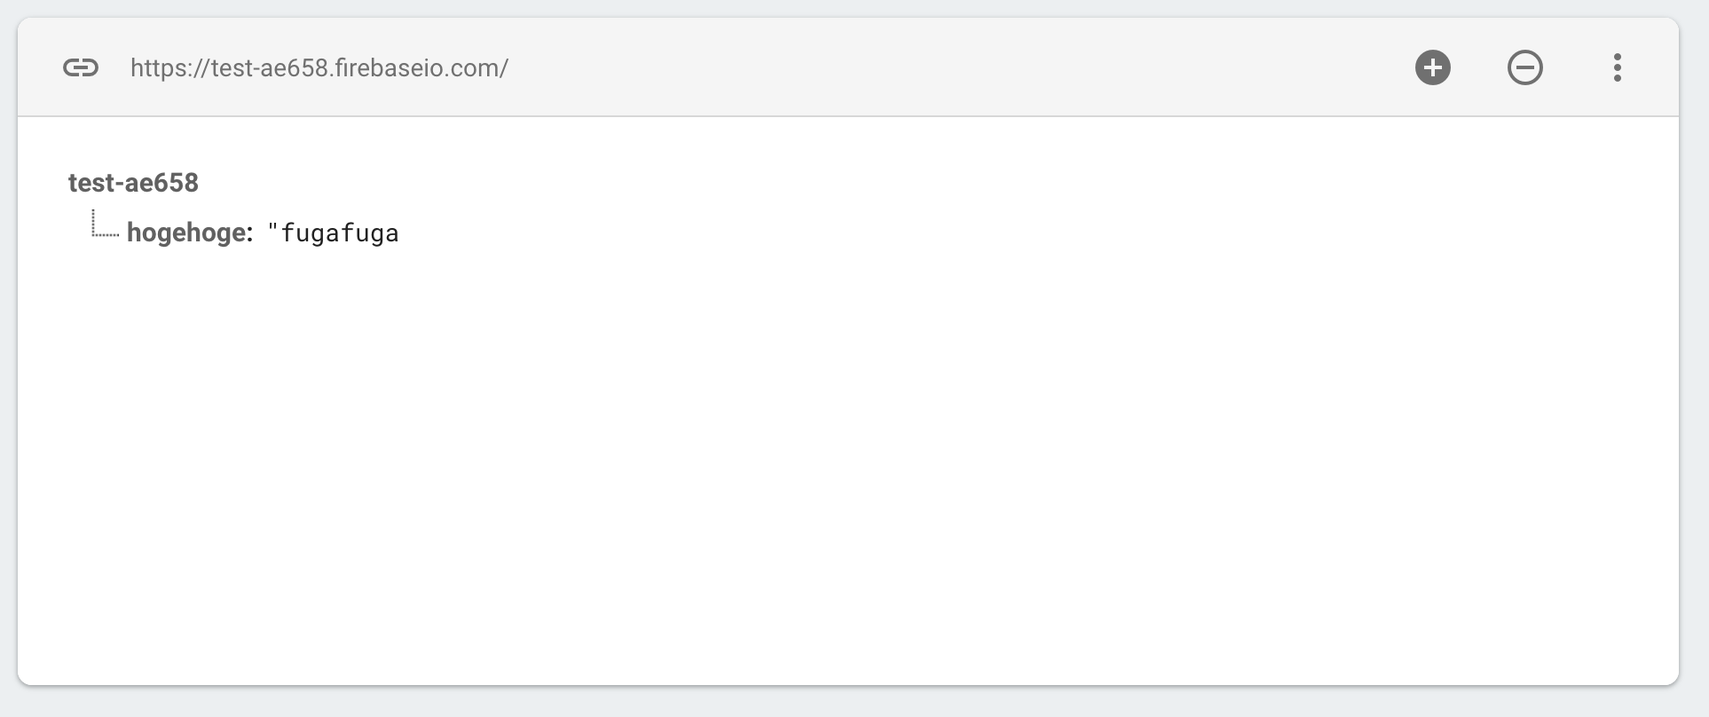Click the chain link icon beside the URL
Screen dimensions: 1709x717
pos(81,67)
